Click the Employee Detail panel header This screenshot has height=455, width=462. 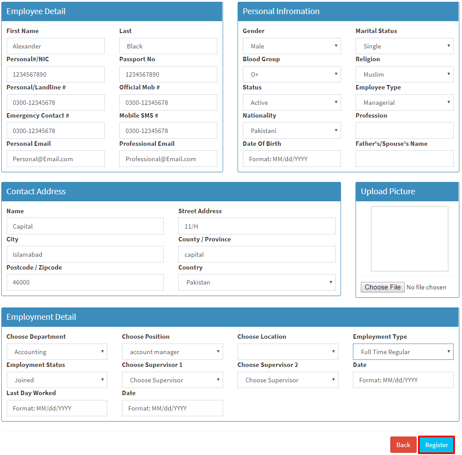pos(112,11)
